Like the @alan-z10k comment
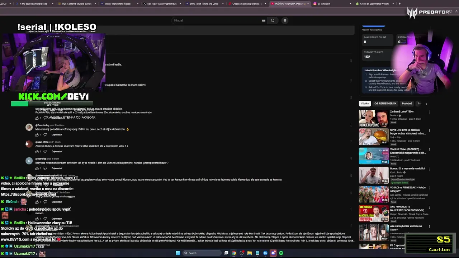This screenshot has height=258, width=459. [37, 152]
